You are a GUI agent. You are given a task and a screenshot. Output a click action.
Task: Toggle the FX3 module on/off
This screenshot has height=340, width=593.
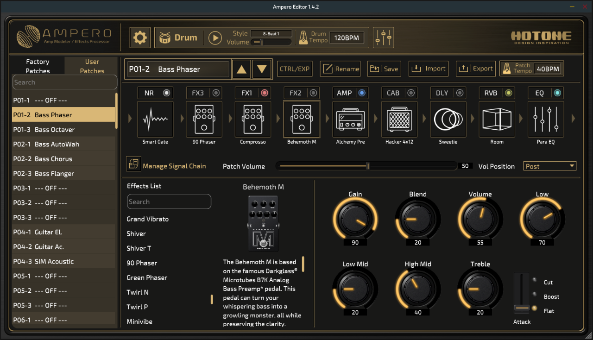(216, 93)
